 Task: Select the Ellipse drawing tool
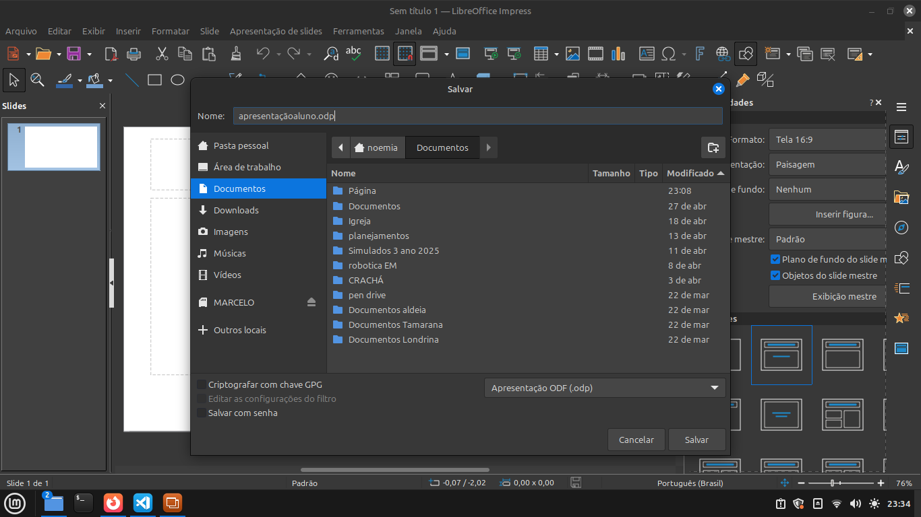[177, 80]
